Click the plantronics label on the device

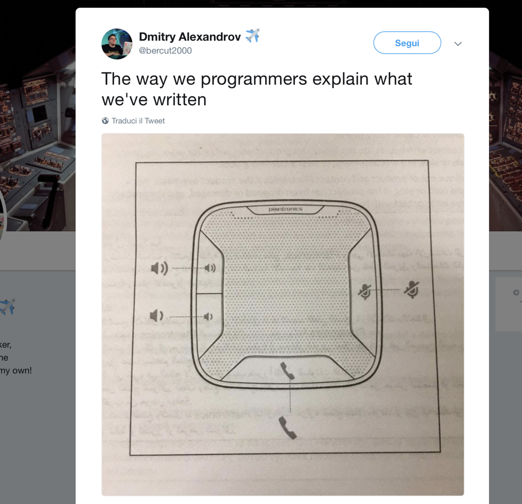click(285, 209)
